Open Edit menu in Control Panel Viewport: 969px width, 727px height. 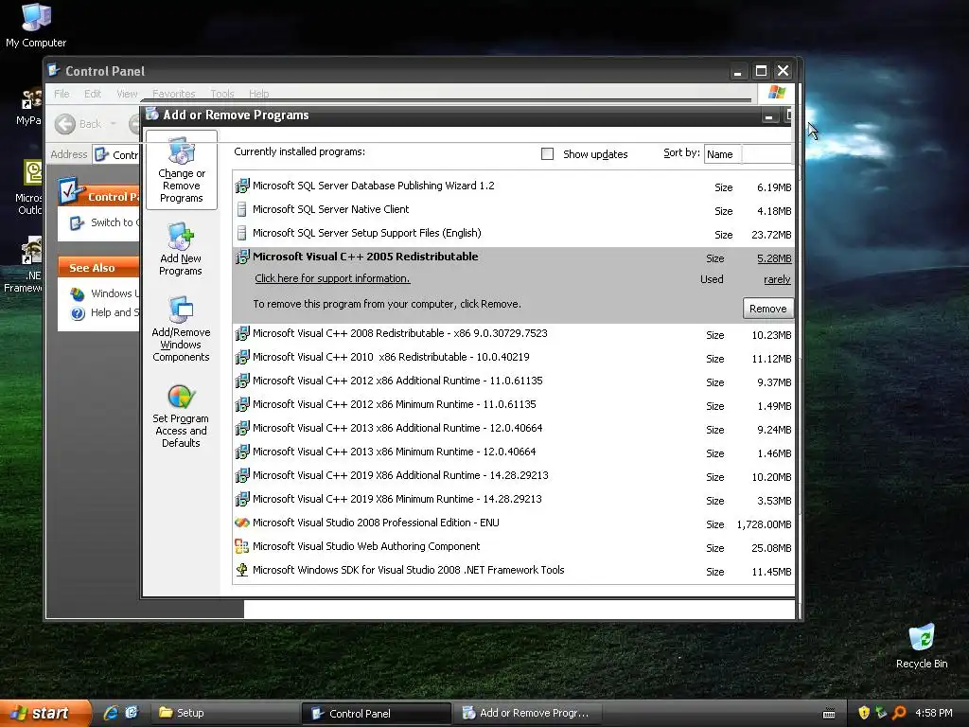(x=93, y=94)
